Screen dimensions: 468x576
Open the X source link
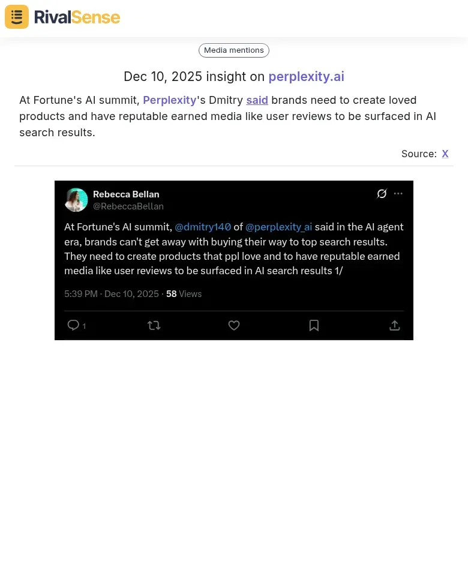coord(445,154)
